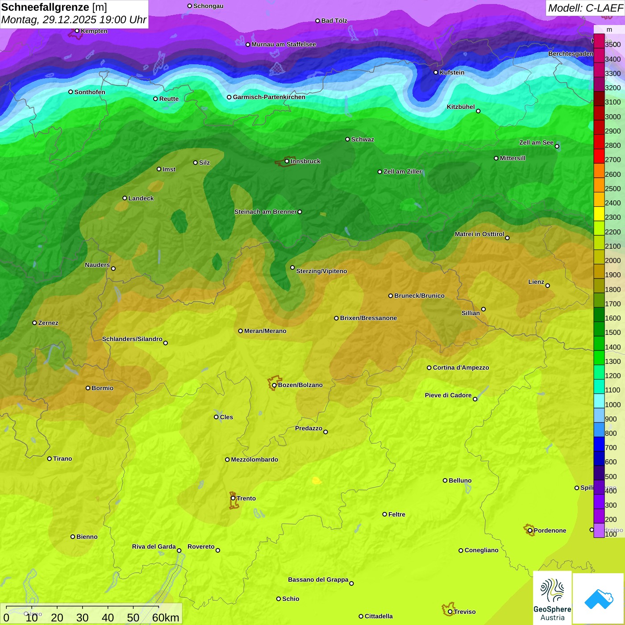Click the '30' tick on the scale bar
Image resolution: width=625 pixels, height=625 pixels.
pos(82,617)
